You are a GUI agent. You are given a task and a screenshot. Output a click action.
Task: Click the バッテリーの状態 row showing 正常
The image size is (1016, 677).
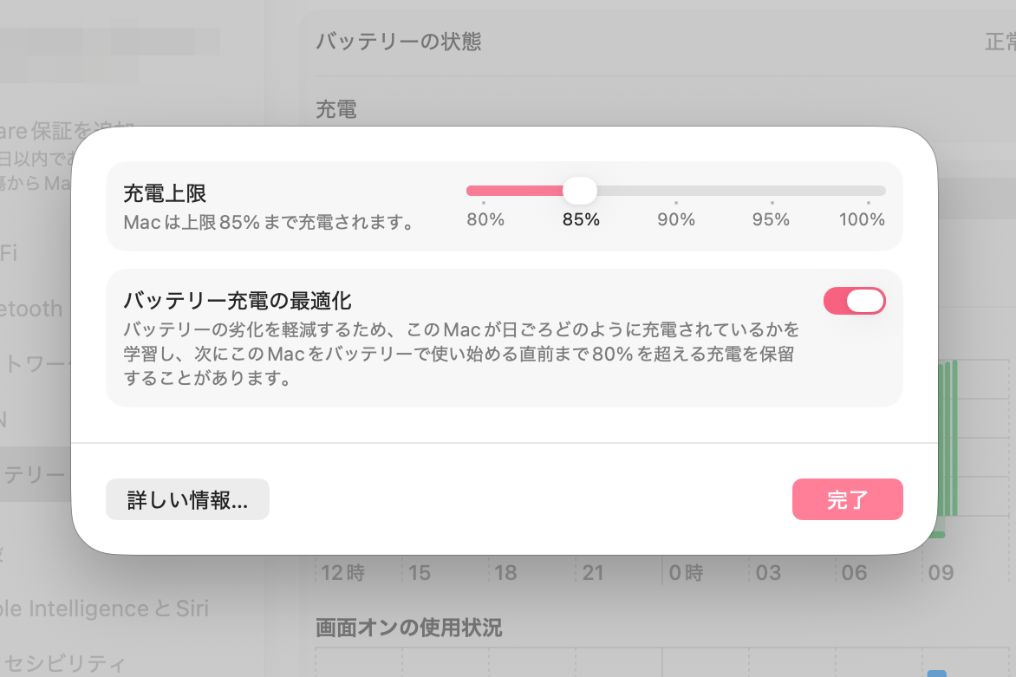point(659,41)
